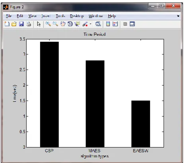
Task: Maximize the Figure 2 window
Action: tap(162, 6)
